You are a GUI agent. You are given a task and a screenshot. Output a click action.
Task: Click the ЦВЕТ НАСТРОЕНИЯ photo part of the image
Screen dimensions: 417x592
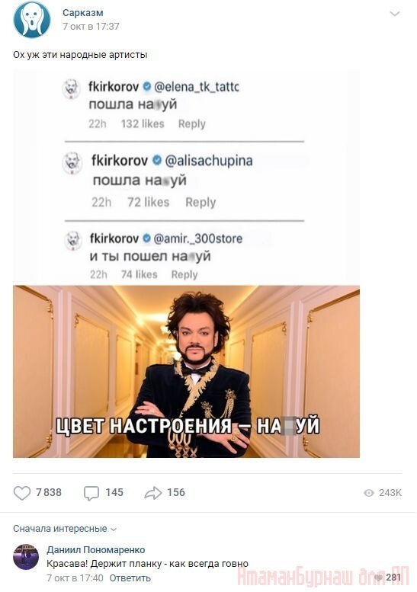186,372
